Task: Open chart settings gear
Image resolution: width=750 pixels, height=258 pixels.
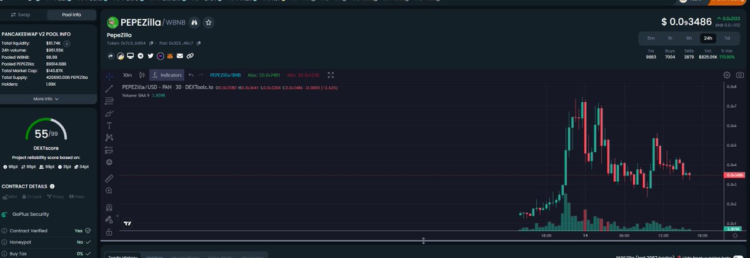Action: coord(727,75)
